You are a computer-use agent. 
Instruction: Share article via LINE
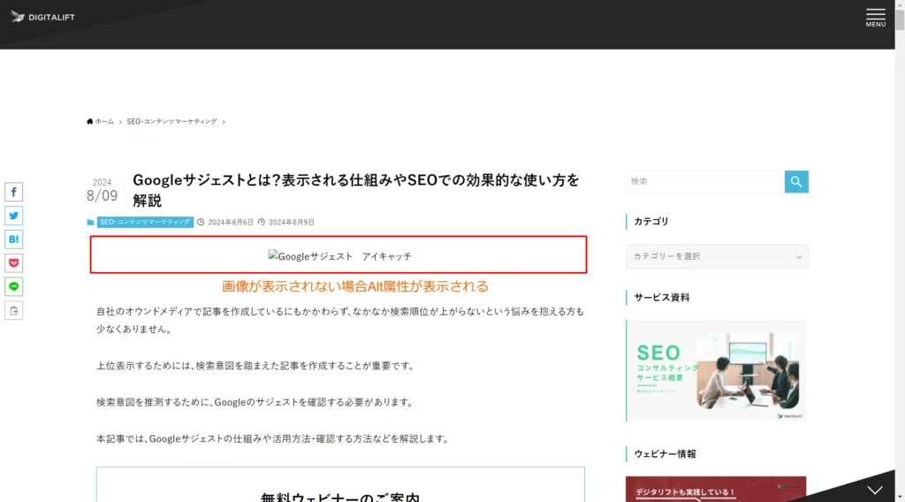(14, 286)
